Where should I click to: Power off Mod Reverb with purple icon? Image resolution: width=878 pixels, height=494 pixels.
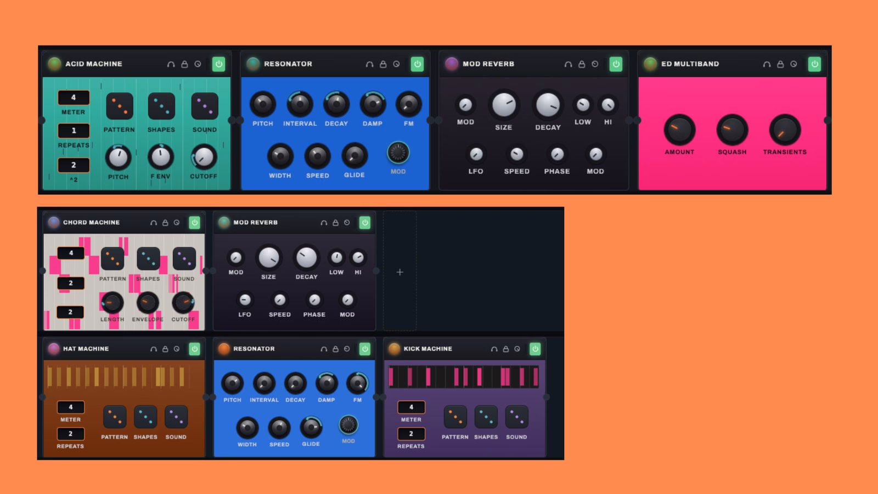[x=616, y=64]
